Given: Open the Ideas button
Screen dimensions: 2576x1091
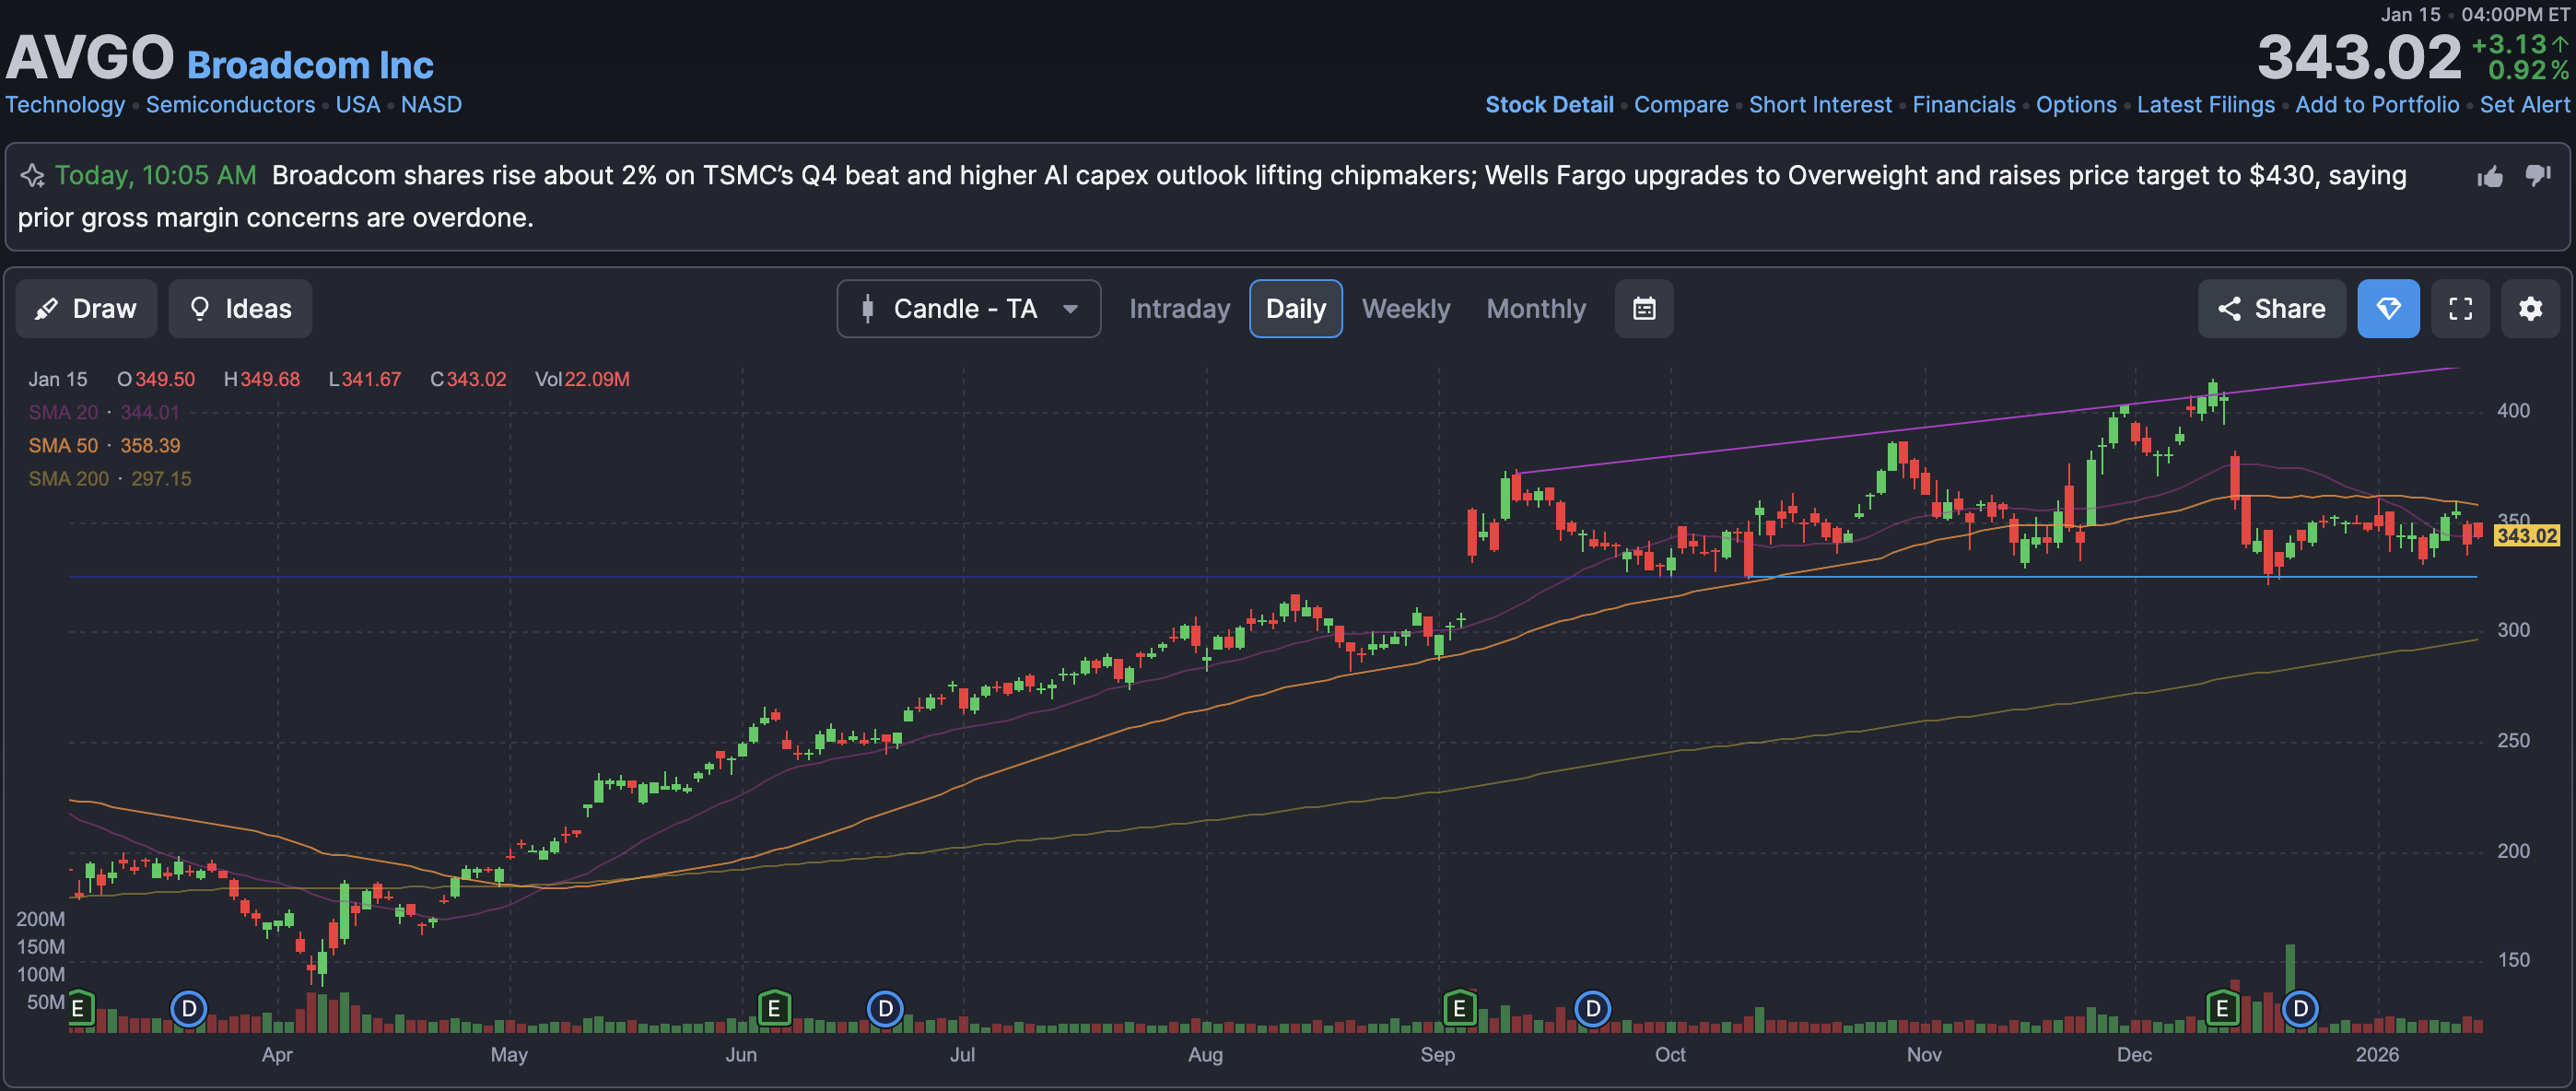Looking at the screenshot, I should point(240,309).
